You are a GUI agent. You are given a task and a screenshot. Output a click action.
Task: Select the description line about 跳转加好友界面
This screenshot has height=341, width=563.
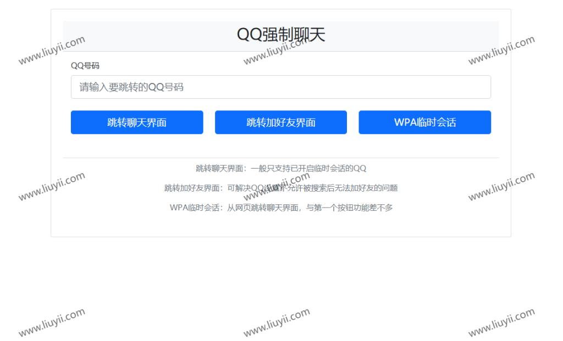point(281,188)
